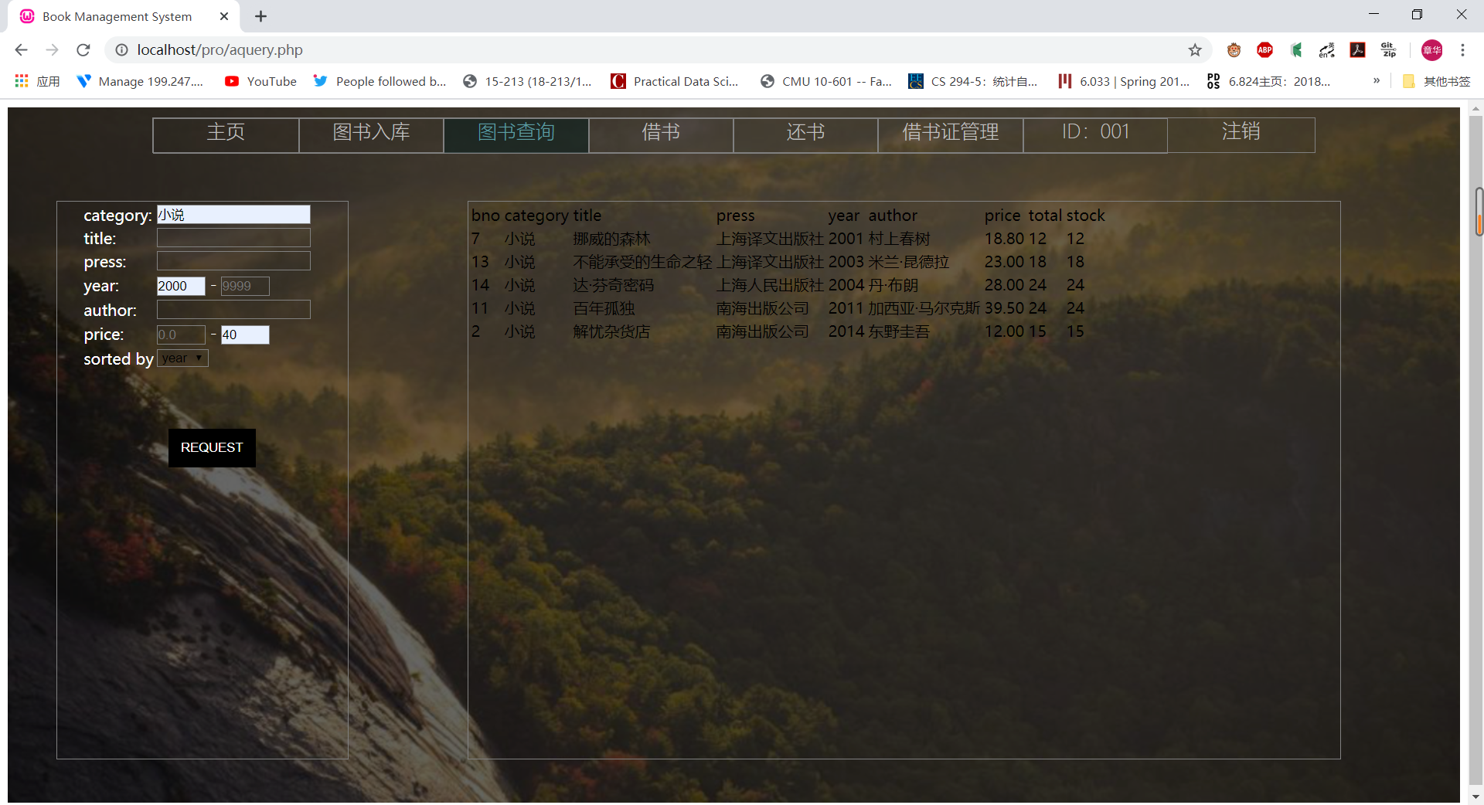1484x805 pixels.
Task: Minimize the browser window
Action: (x=1373, y=14)
